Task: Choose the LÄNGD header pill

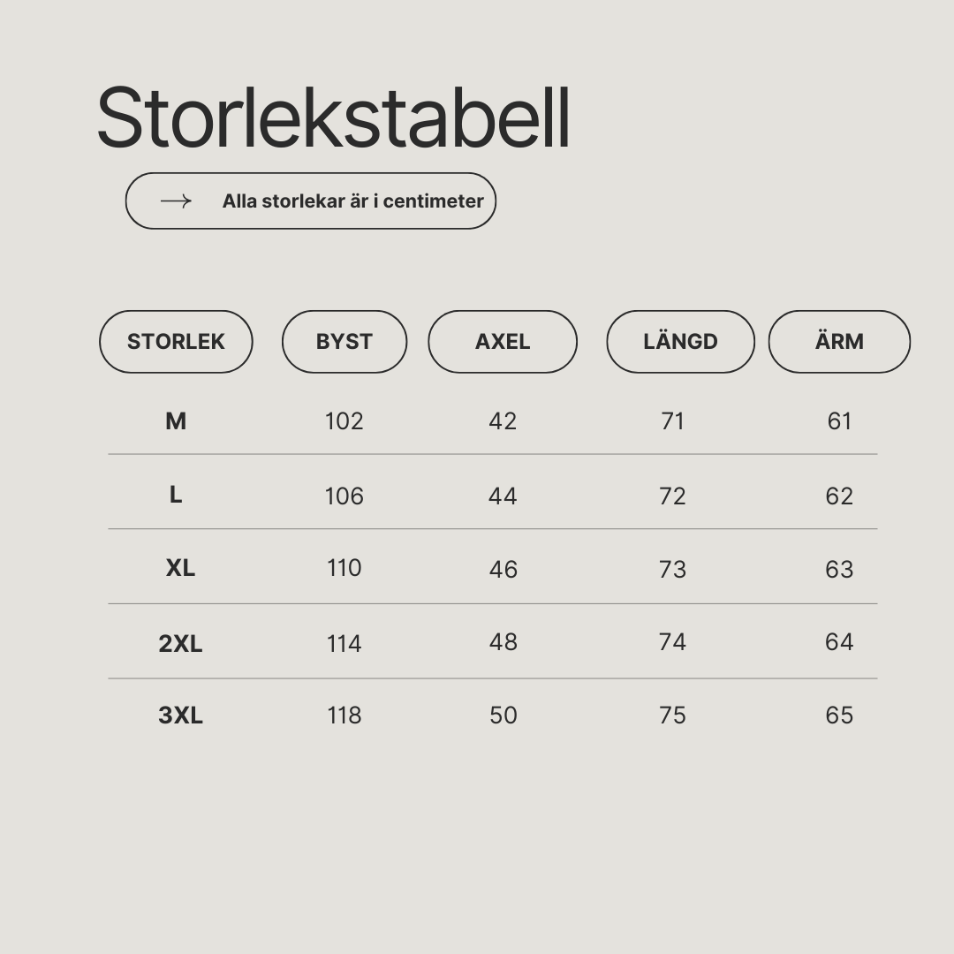Action: pos(680,341)
